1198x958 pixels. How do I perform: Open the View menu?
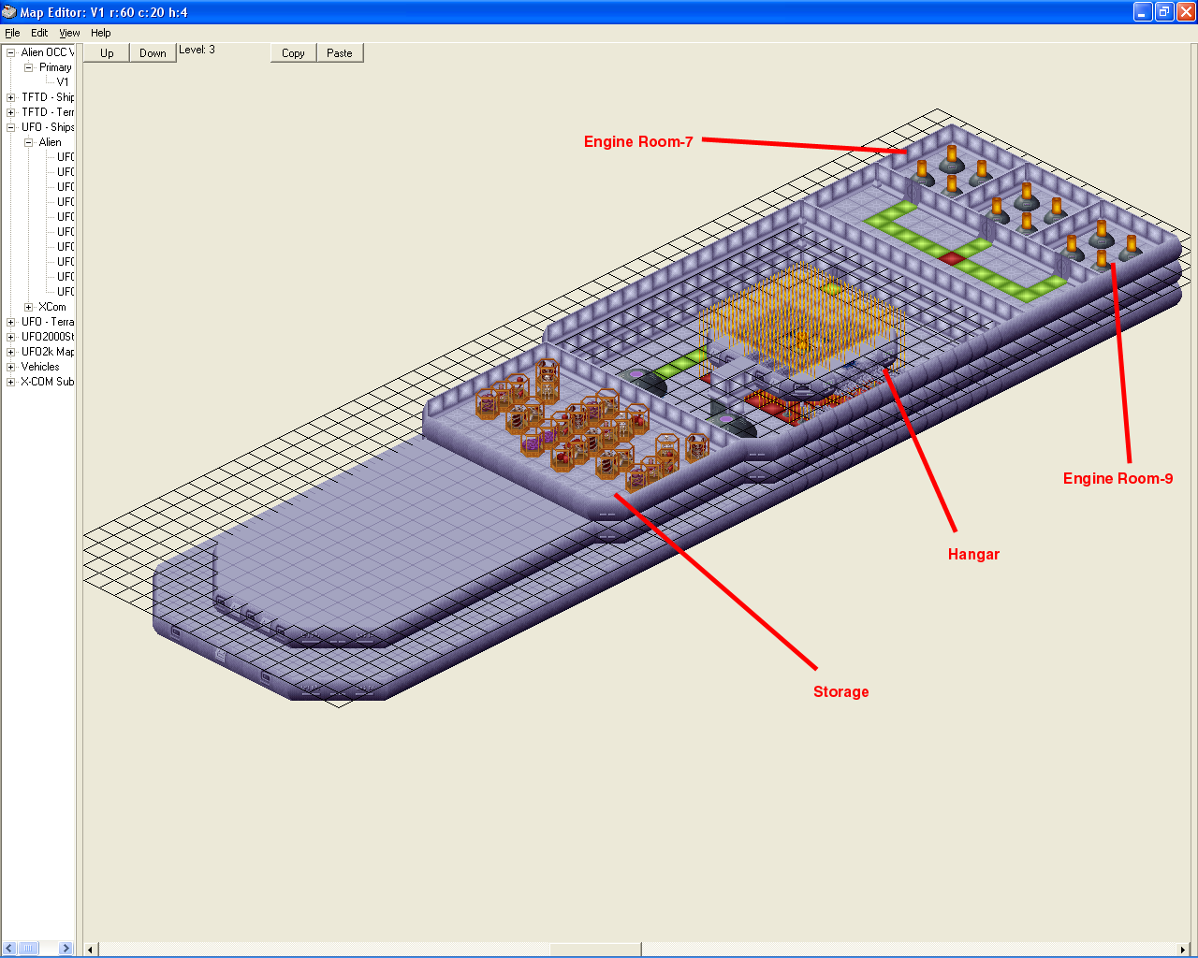(69, 33)
